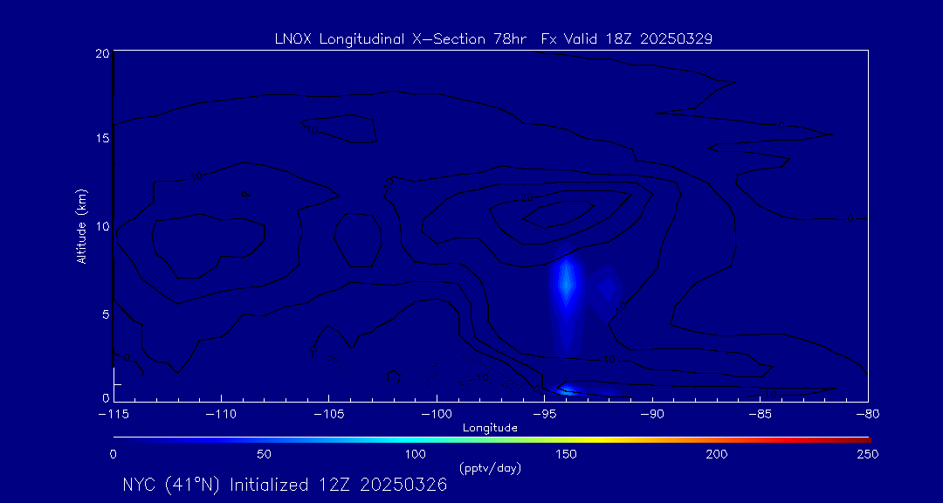Screen dimensions: 943x503
Task: Click the longitude tick label '-85'
Action: coord(761,414)
